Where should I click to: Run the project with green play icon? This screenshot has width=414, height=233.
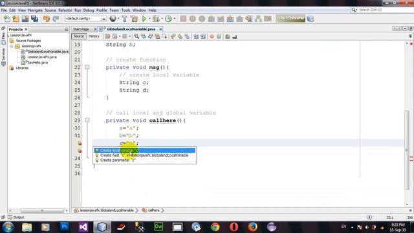pos(144,19)
